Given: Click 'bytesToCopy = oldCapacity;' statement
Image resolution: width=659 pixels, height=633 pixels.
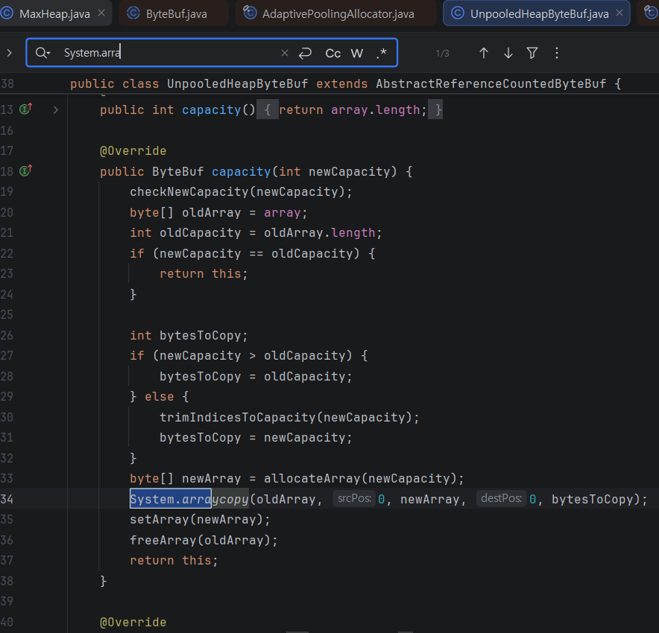Looking at the screenshot, I should [256, 376].
